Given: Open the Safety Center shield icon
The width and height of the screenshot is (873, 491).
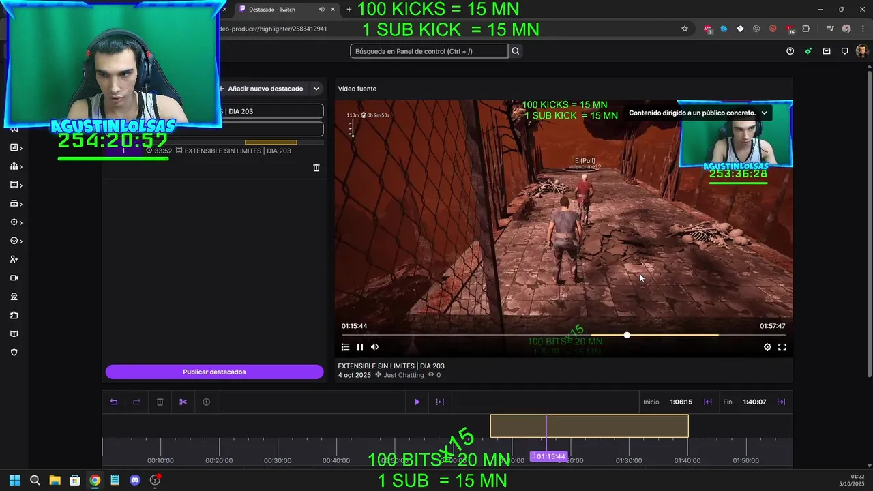Looking at the screenshot, I should 14,353.
